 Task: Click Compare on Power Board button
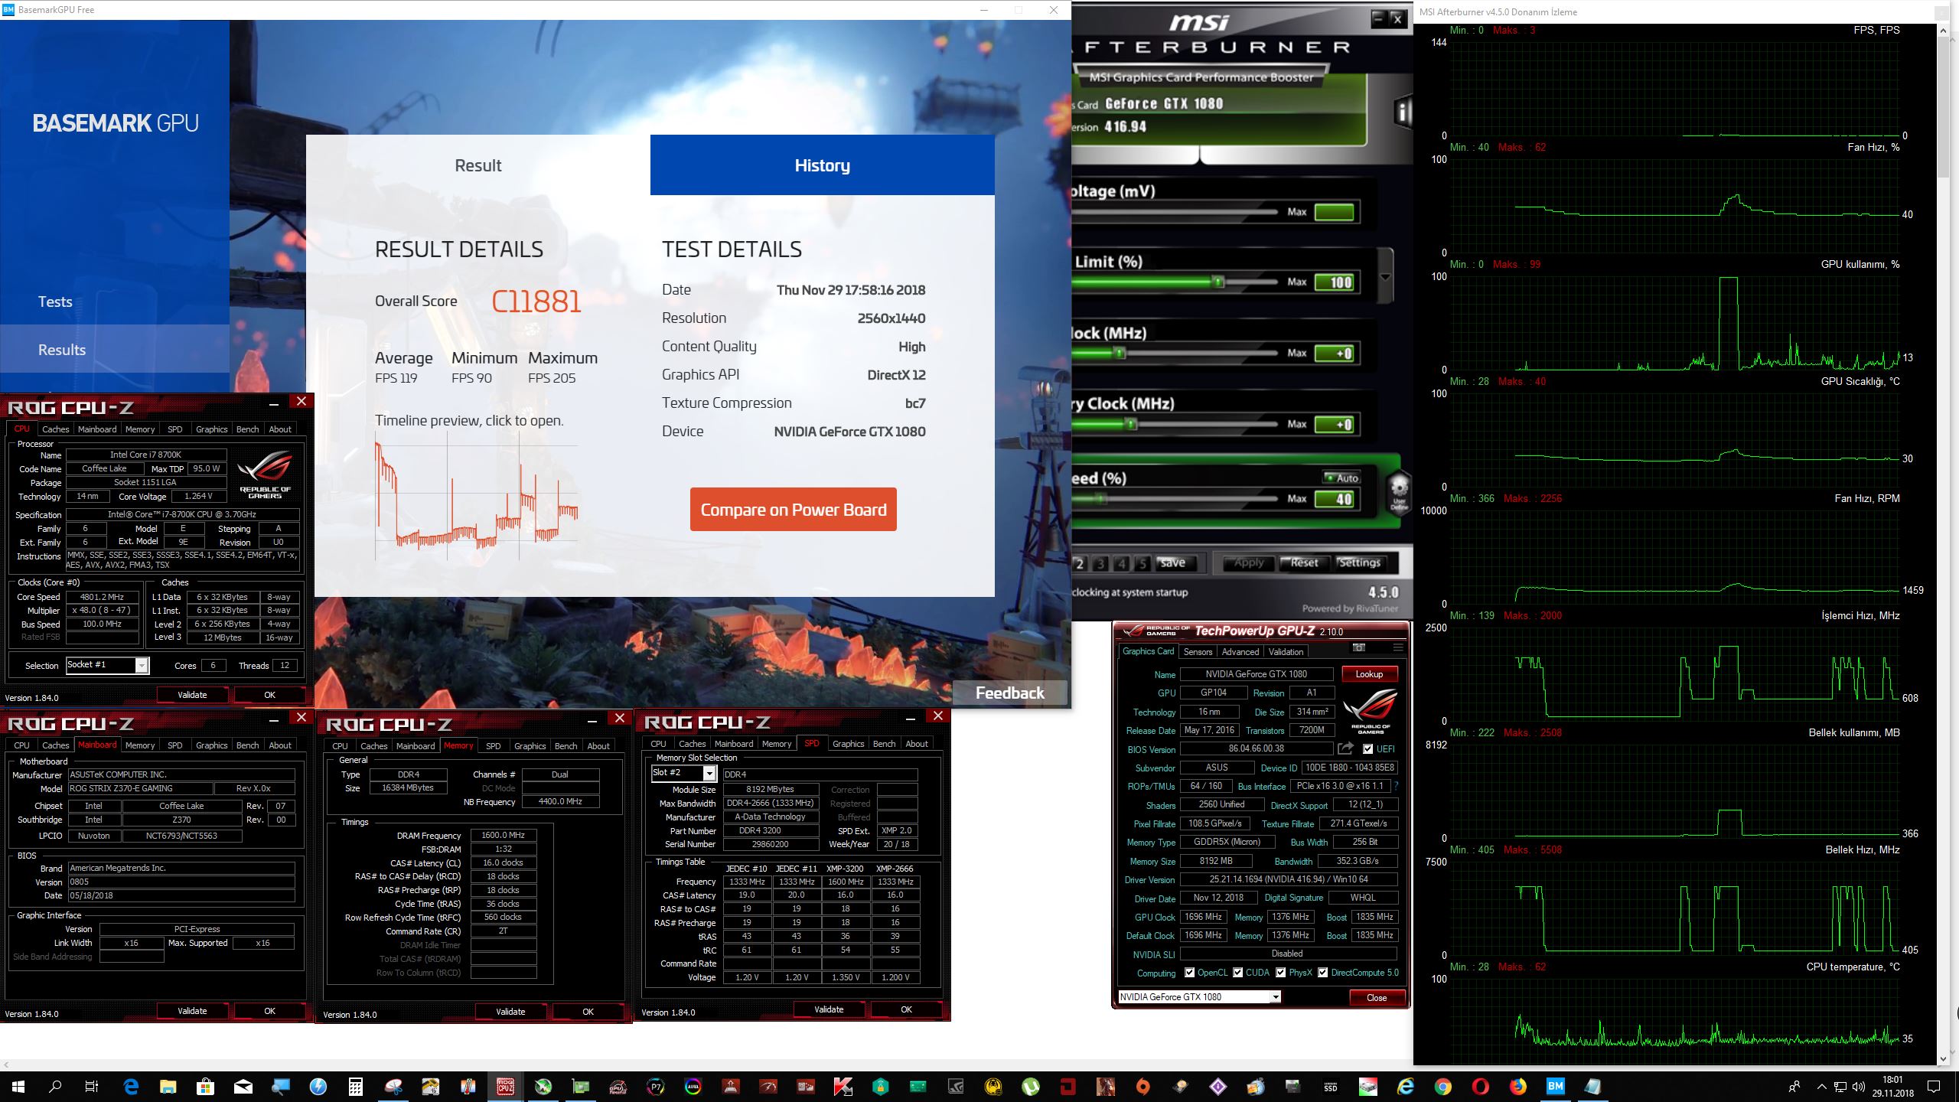pyautogui.click(x=794, y=510)
